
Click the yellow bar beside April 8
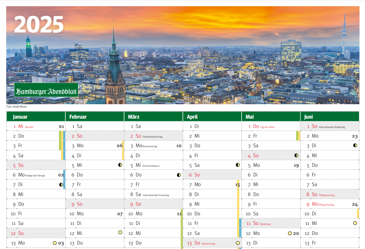click(238, 195)
